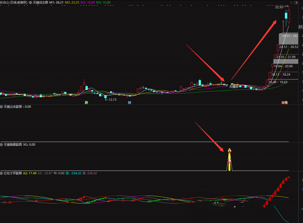Image resolution: width=303 pixels, height=223 pixels.
Task: Click the 无情剑 signal label on chart
Action: pos(233,87)
